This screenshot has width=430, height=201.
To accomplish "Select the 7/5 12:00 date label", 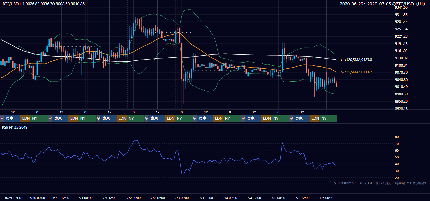I will coord(302,198).
